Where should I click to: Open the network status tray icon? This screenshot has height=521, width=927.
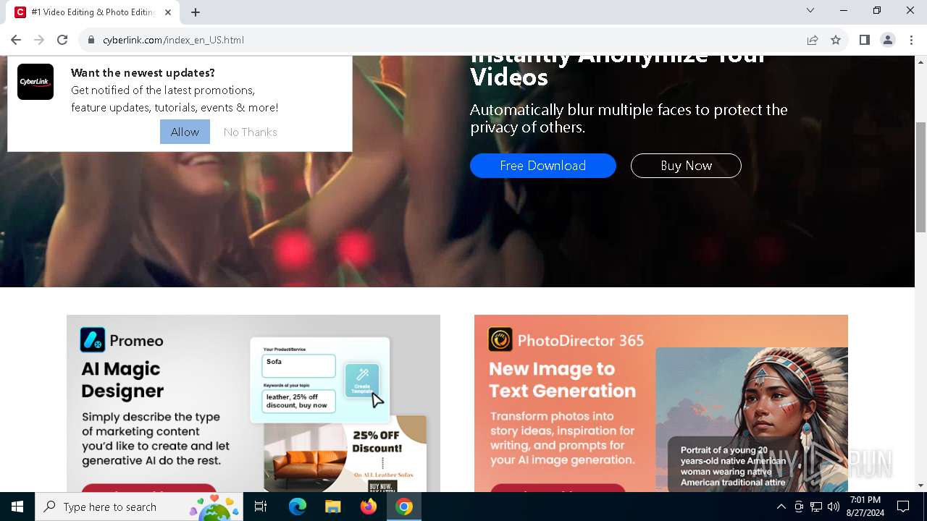click(816, 507)
